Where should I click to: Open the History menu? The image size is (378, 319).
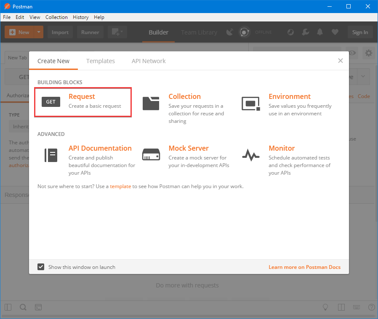[80, 17]
